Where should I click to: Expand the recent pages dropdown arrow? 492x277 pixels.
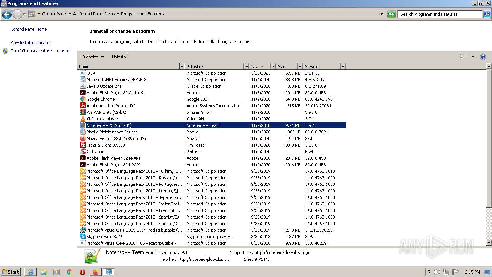point(25,15)
